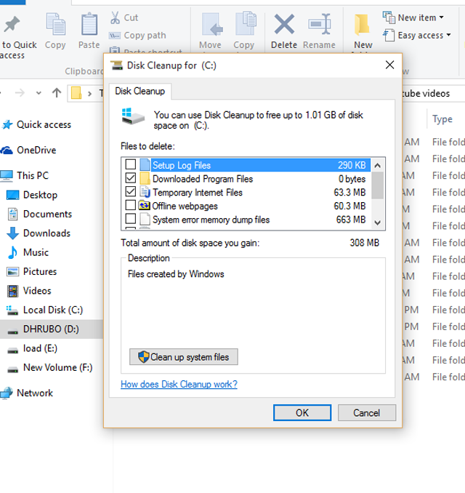
Task: Click the This PC monitor icon
Action: click(x=7, y=176)
